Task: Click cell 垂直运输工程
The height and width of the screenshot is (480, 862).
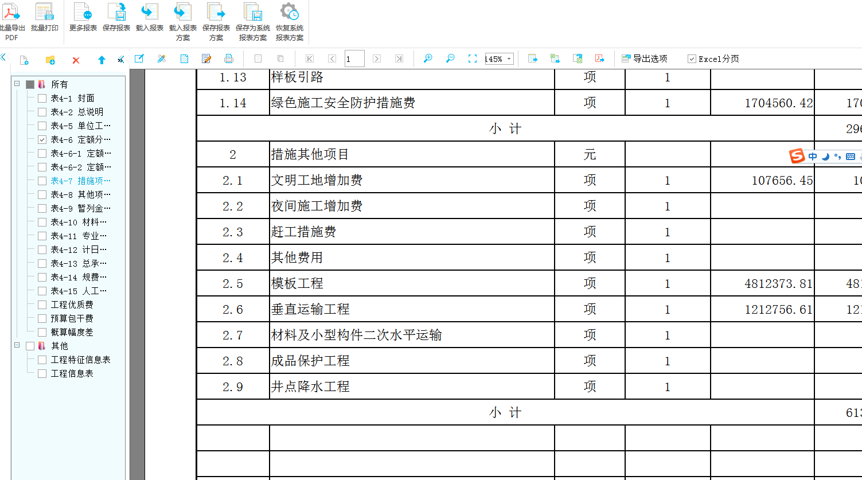Action: [x=412, y=309]
